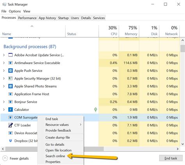Expand the Apple Push Service row
Image resolution: width=185 pixels, height=165 pixels.
[x=4, y=71]
